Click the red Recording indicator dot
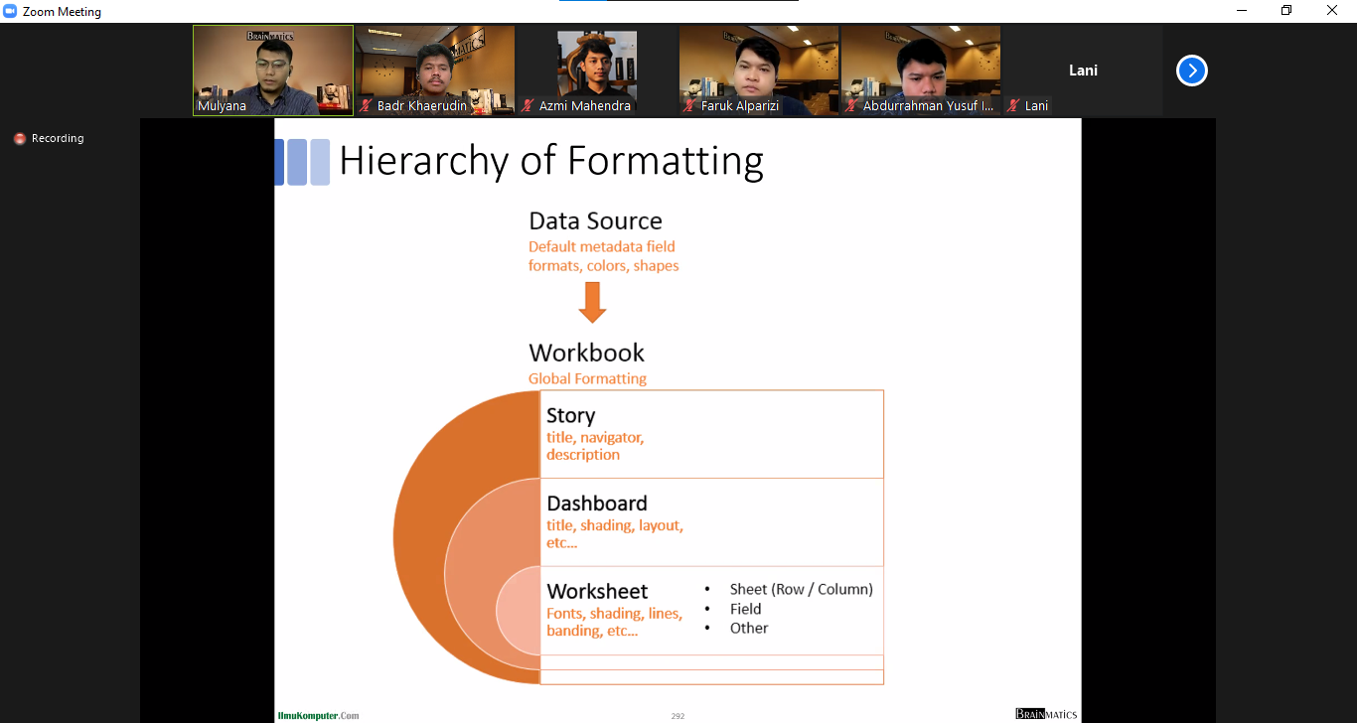Viewport: 1357px width, 723px height. 19,139
